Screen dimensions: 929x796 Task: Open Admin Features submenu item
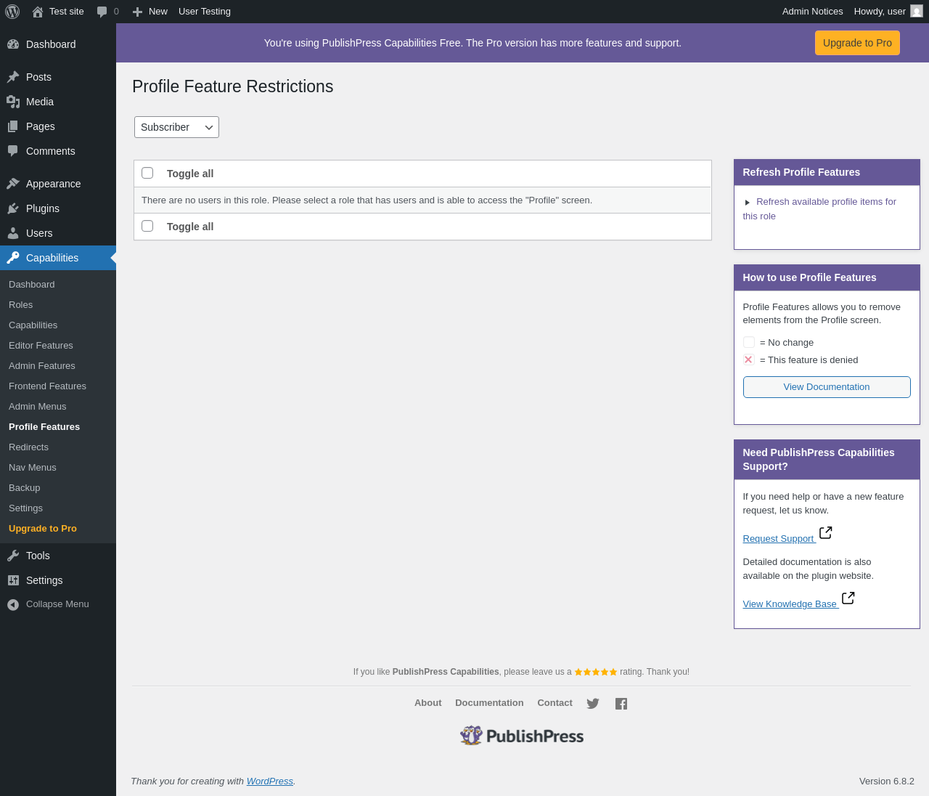42,366
